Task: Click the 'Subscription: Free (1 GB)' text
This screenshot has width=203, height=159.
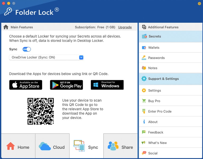Action: [x=95, y=27]
